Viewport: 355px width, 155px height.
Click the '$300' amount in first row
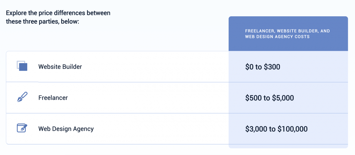(x=272, y=67)
